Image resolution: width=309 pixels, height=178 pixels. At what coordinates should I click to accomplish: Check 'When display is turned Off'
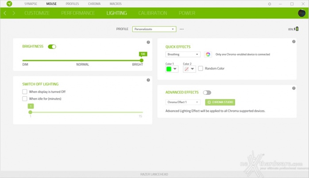coord(25,92)
